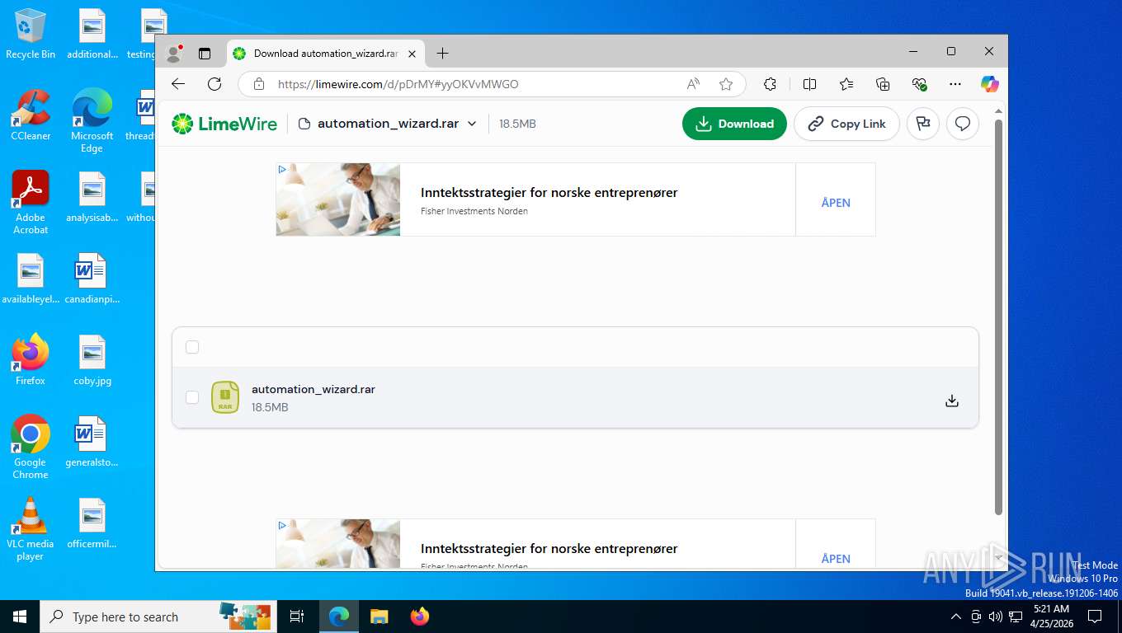The image size is (1122, 633).
Task: Open the comments speech bubble icon
Action: click(x=963, y=124)
